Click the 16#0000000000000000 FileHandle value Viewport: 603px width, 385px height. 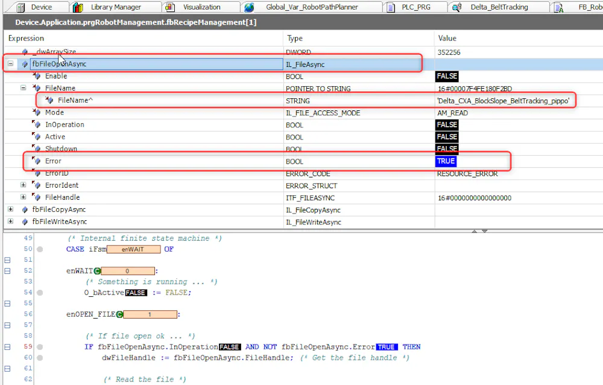point(475,198)
